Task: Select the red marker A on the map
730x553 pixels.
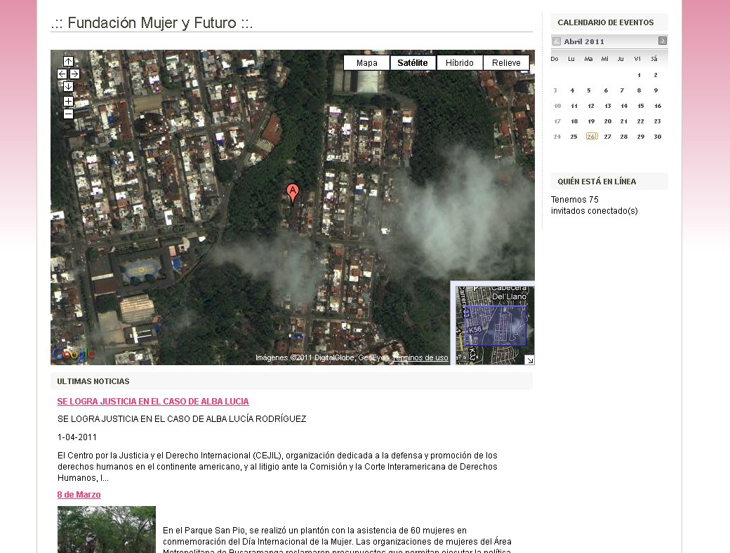Action: coord(292,191)
